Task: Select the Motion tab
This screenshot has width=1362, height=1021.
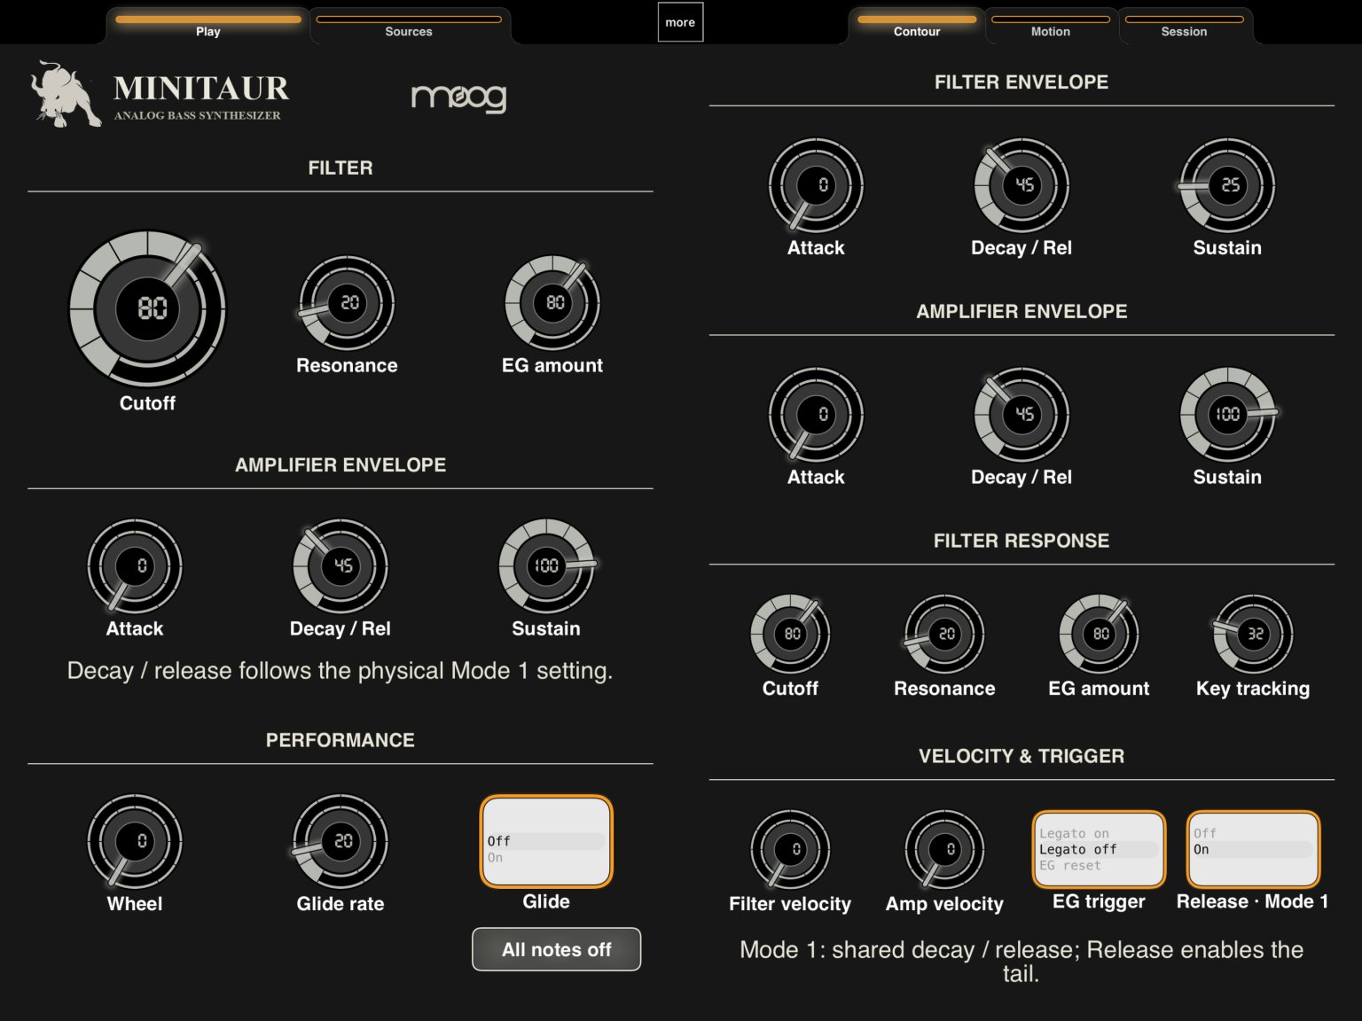Action: click(x=1051, y=25)
